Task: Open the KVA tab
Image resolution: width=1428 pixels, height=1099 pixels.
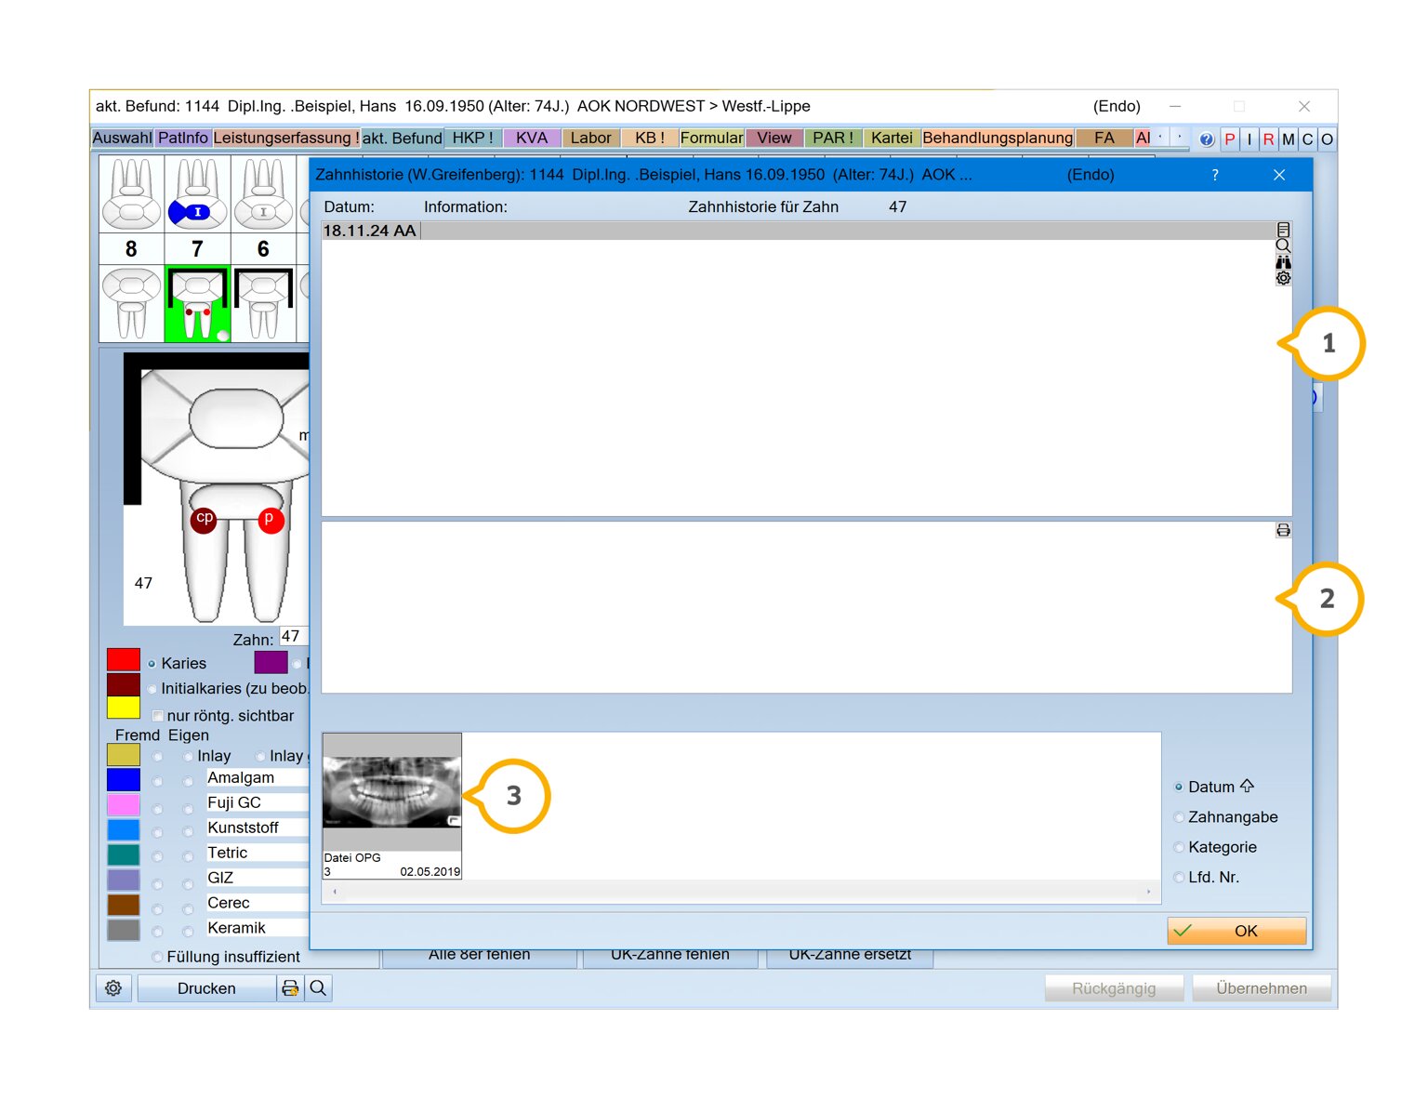Action: 532,138
